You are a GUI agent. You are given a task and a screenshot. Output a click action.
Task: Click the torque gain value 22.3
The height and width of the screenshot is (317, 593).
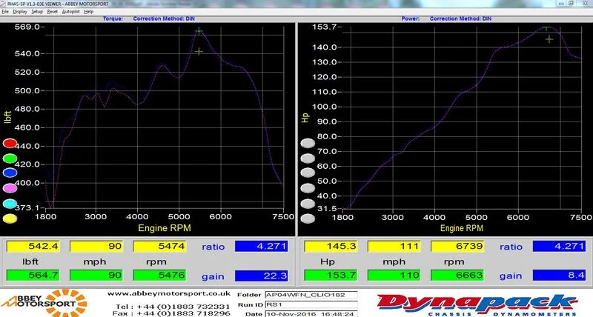tap(262, 276)
